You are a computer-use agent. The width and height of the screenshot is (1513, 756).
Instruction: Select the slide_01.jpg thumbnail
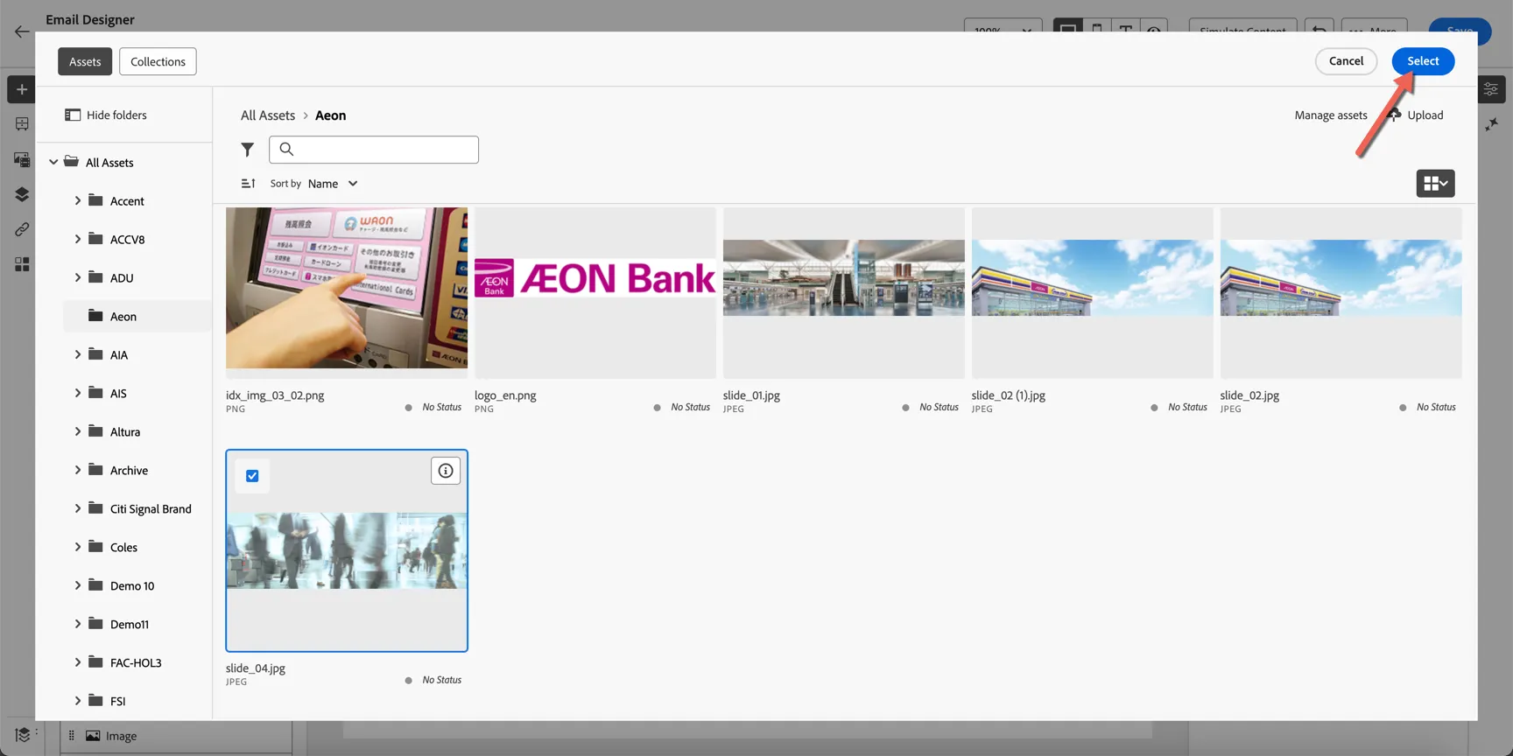(844, 293)
